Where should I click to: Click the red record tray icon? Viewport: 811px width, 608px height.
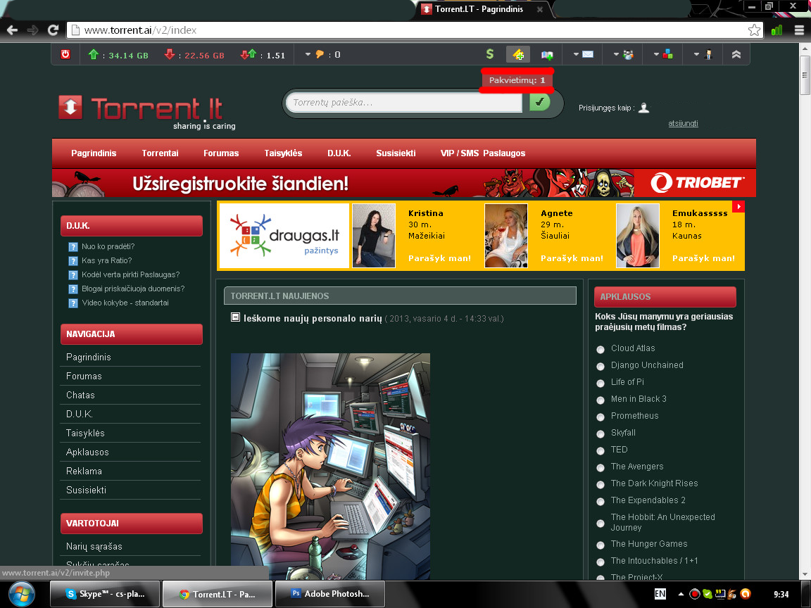pyautogui.click(x=695, y=593)
